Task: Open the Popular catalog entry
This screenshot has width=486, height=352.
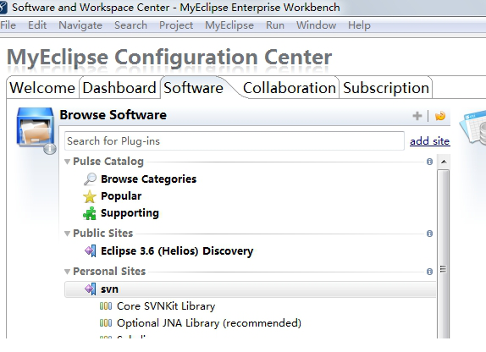Action: (x=121, y=196)
